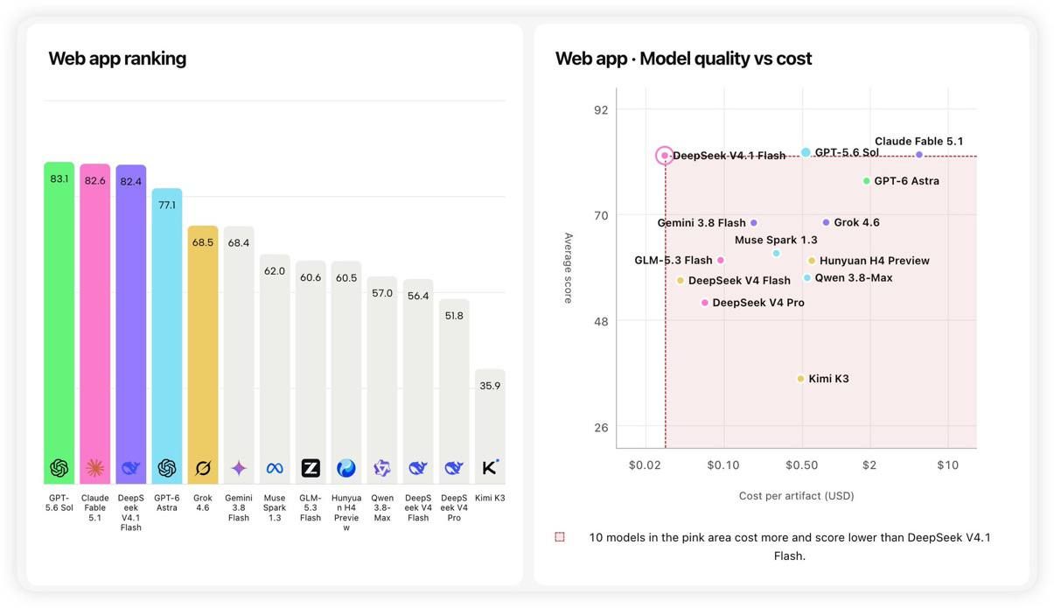Image resolution: width=1054 pixels, height=608 pixels.
Task: Click the green GPT-6 Astra scatter point
Action: click(x=867, y=181)
